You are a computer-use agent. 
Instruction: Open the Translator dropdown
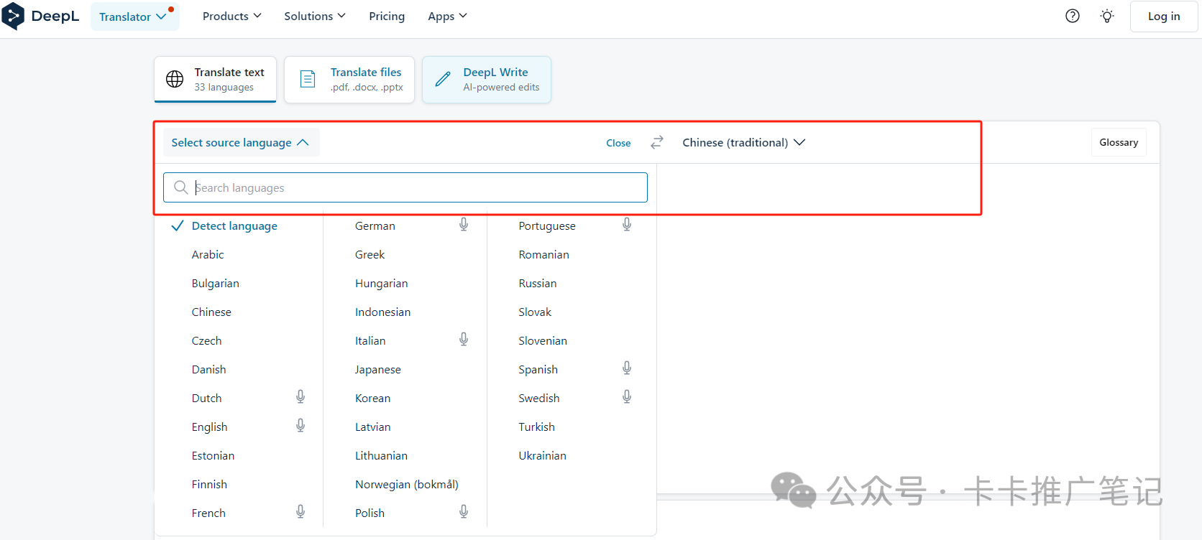point(134,17)
